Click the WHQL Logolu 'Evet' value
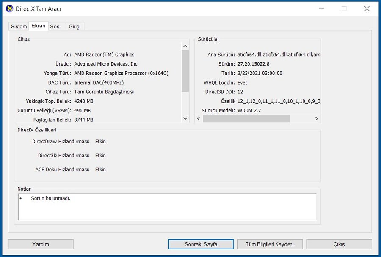This screenshot has width=381, height=257. (242, 82)
